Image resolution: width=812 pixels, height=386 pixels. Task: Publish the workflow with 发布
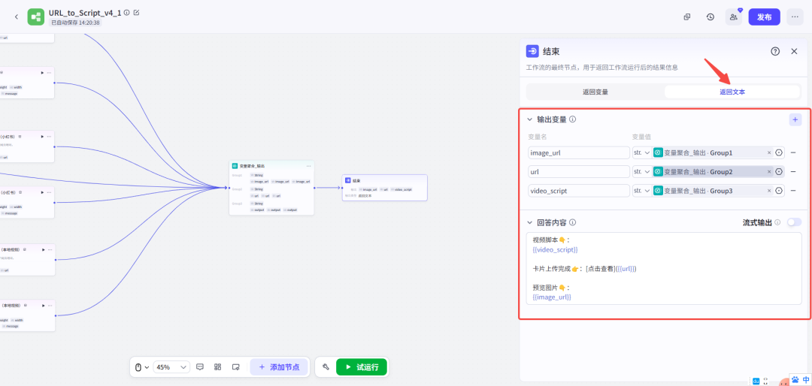pyautogui.click(x=765, y=17)
